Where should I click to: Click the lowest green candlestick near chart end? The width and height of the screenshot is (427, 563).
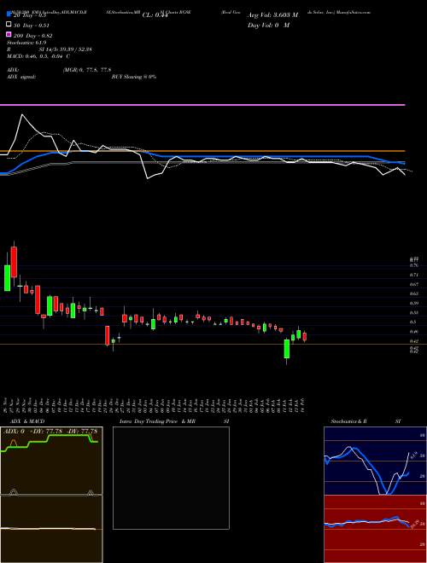click(287, 349)
